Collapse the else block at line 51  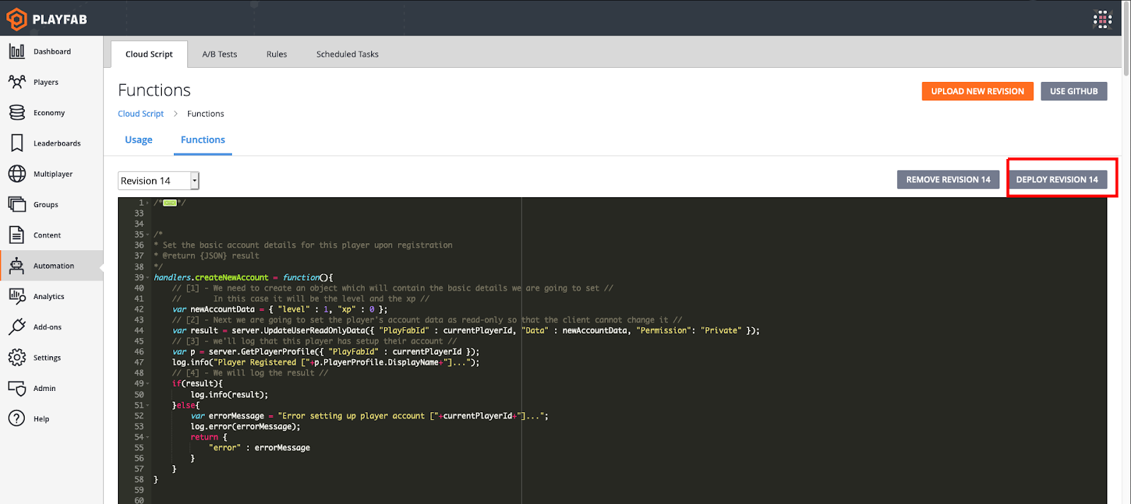tap(148, 406)
